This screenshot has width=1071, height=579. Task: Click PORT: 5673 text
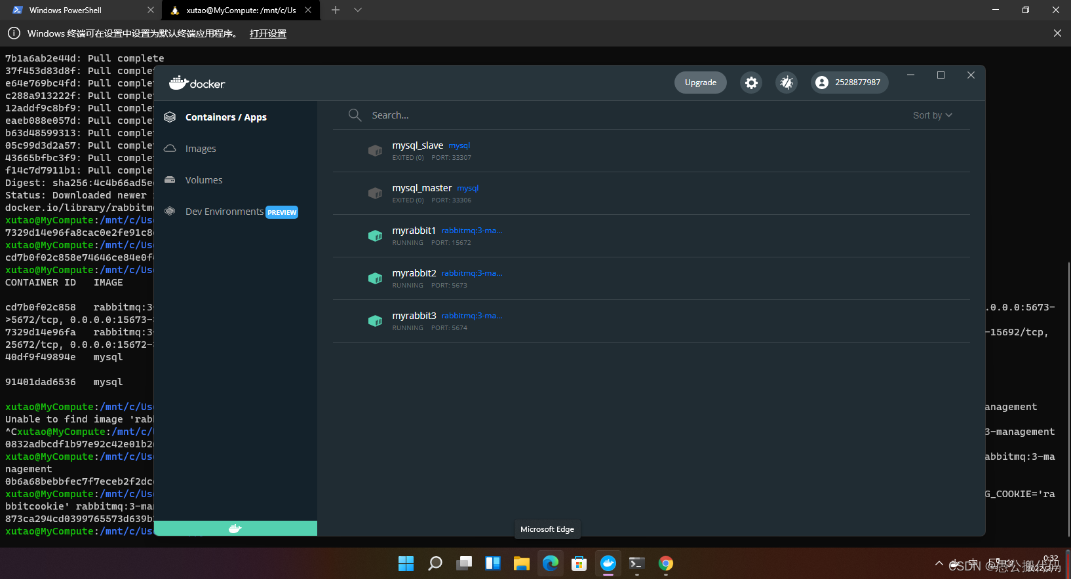(450, 286)
